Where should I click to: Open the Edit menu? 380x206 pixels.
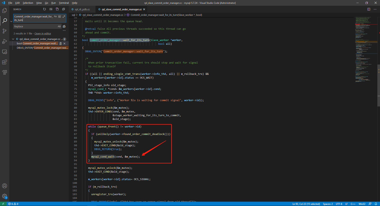(x=17, y=3)
